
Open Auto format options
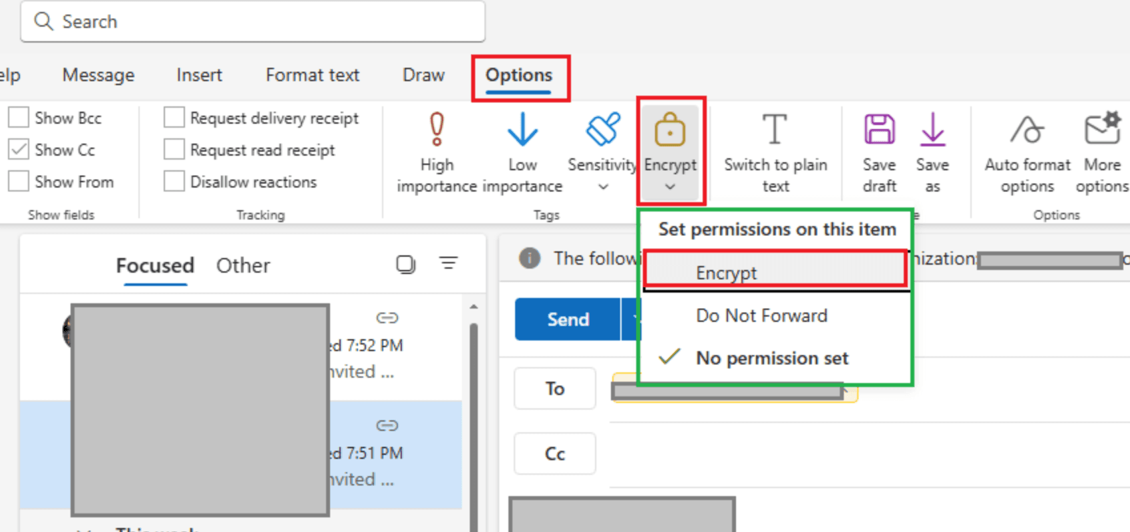pos(1027,130)
